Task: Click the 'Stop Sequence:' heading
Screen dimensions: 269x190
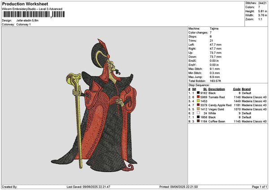Action: (199, 85)
